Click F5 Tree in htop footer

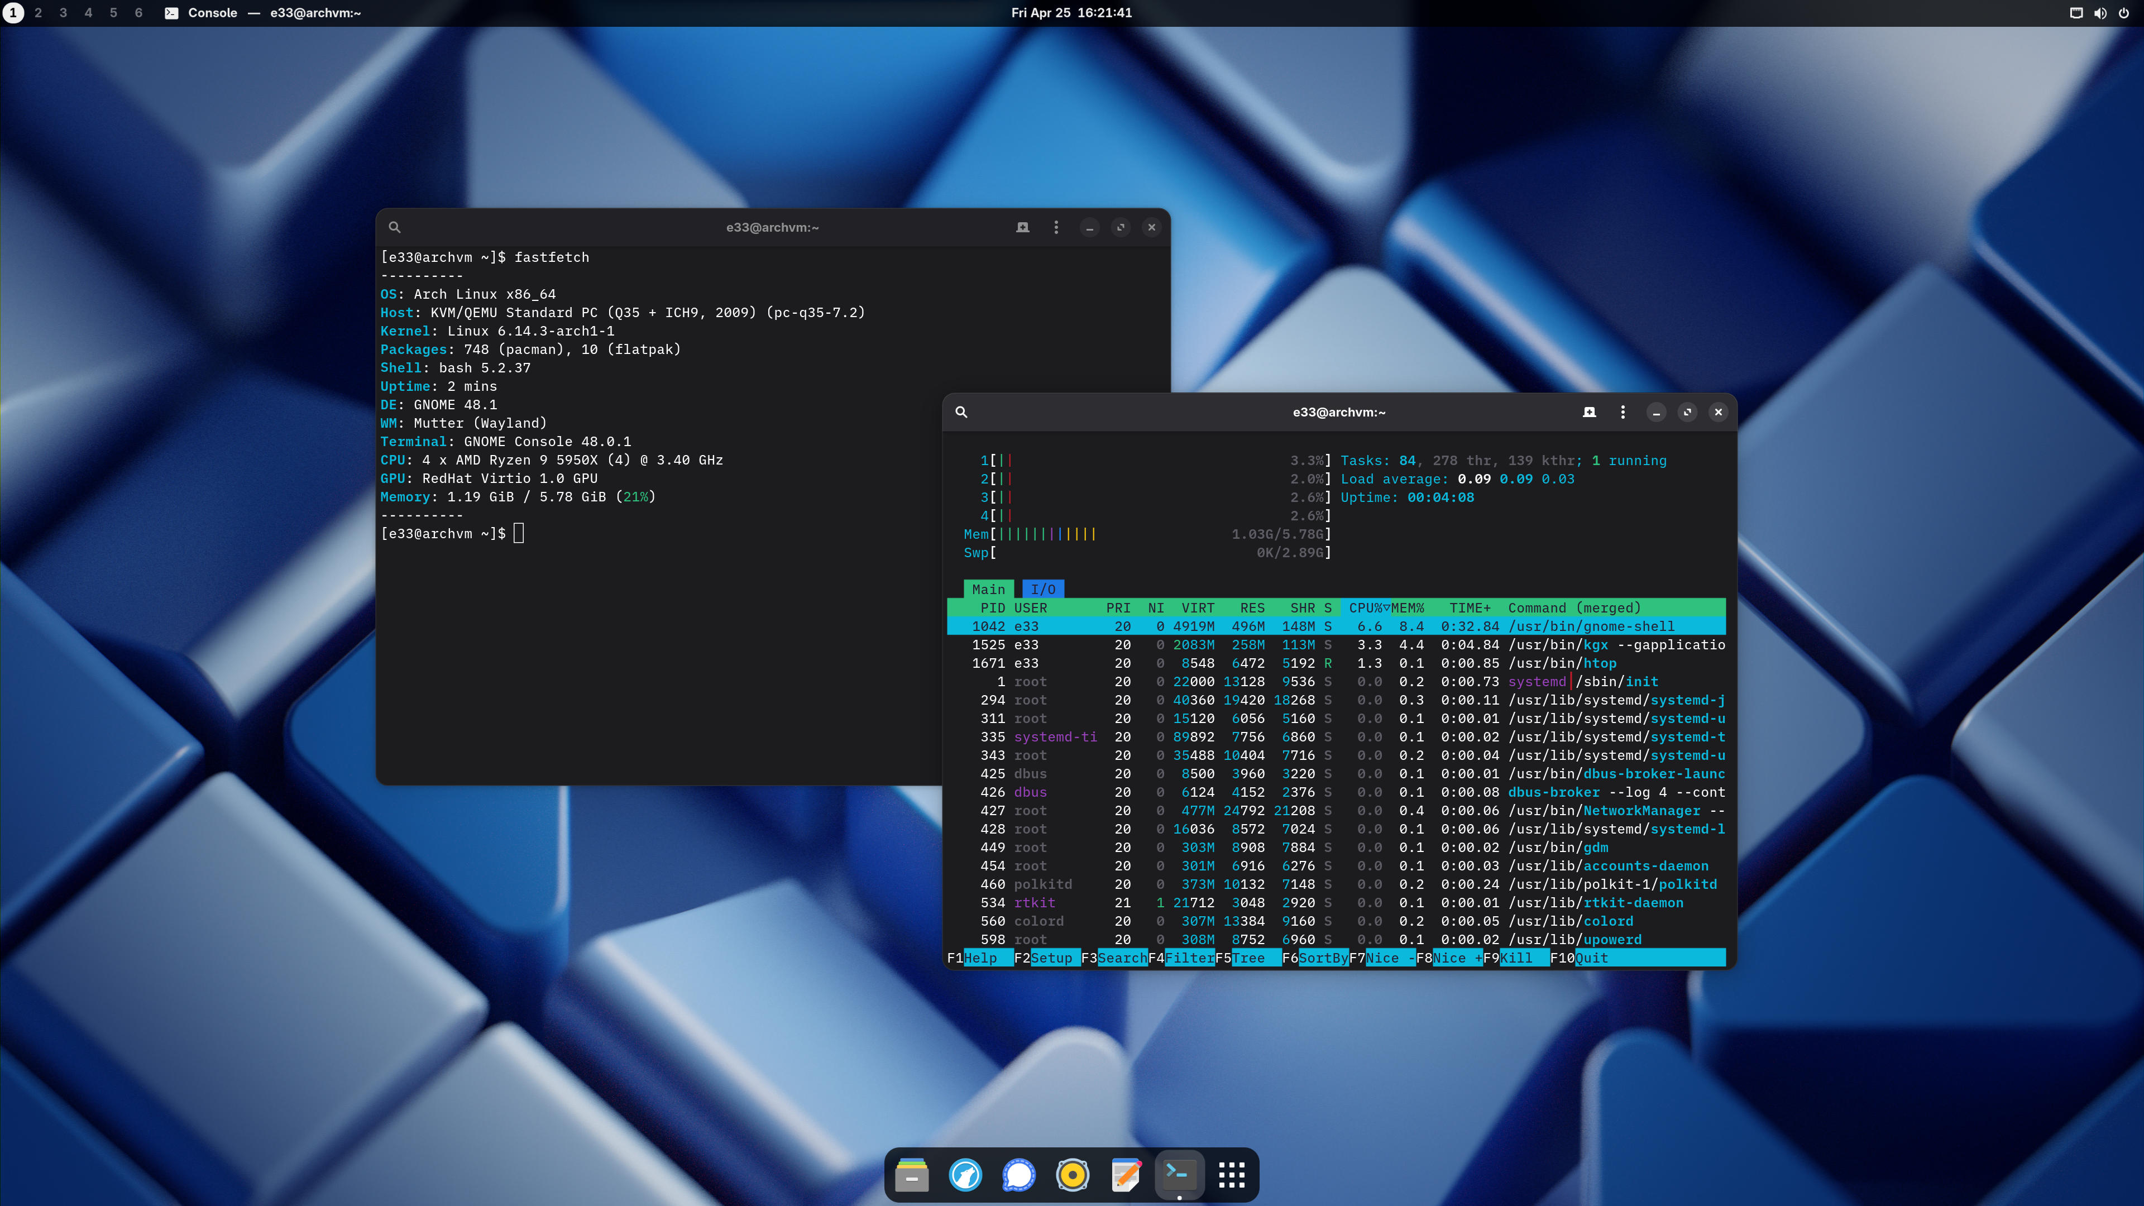(x=1248, y=958)
